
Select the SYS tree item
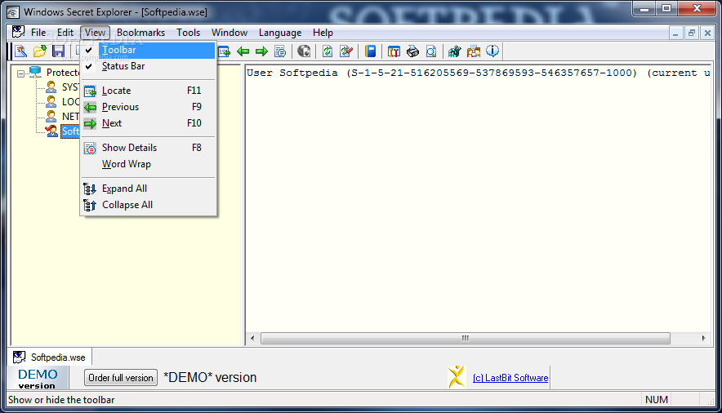pos(70,87)
